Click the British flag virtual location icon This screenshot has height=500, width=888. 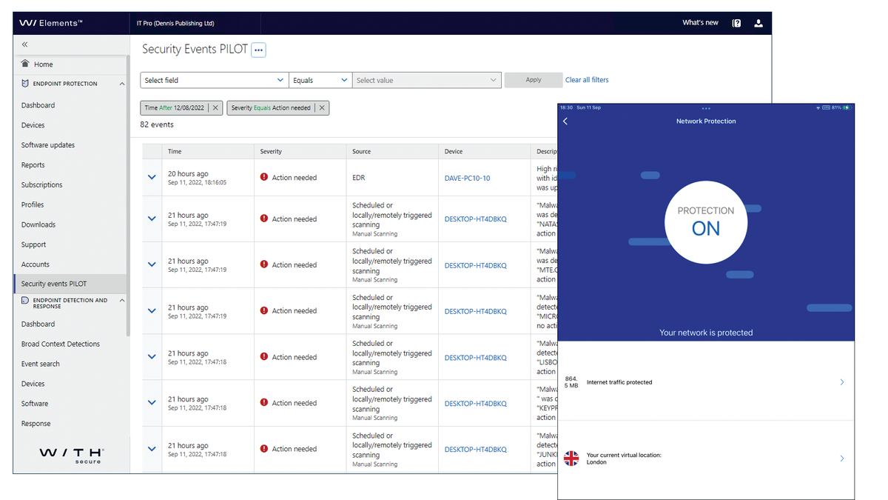coord(571,458)
